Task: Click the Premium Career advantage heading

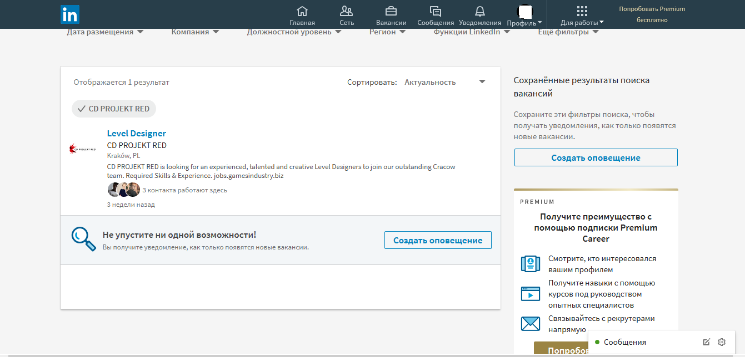Action: (596, 228)
